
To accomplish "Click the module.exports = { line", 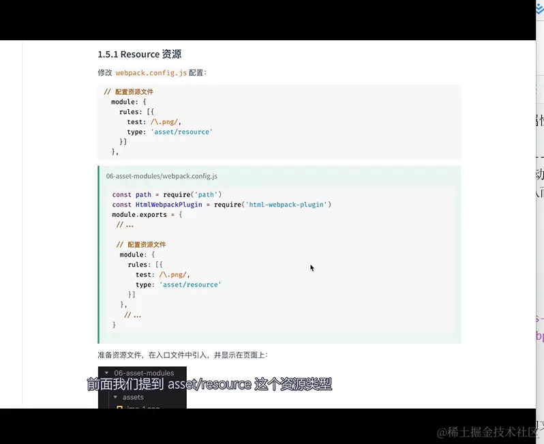I will (147, 215).
